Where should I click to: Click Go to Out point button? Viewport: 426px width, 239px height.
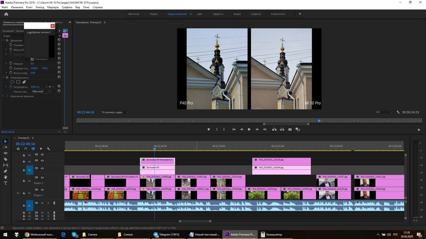(x=265, y=129)
